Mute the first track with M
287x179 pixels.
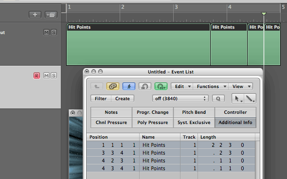tap(46, 33)
